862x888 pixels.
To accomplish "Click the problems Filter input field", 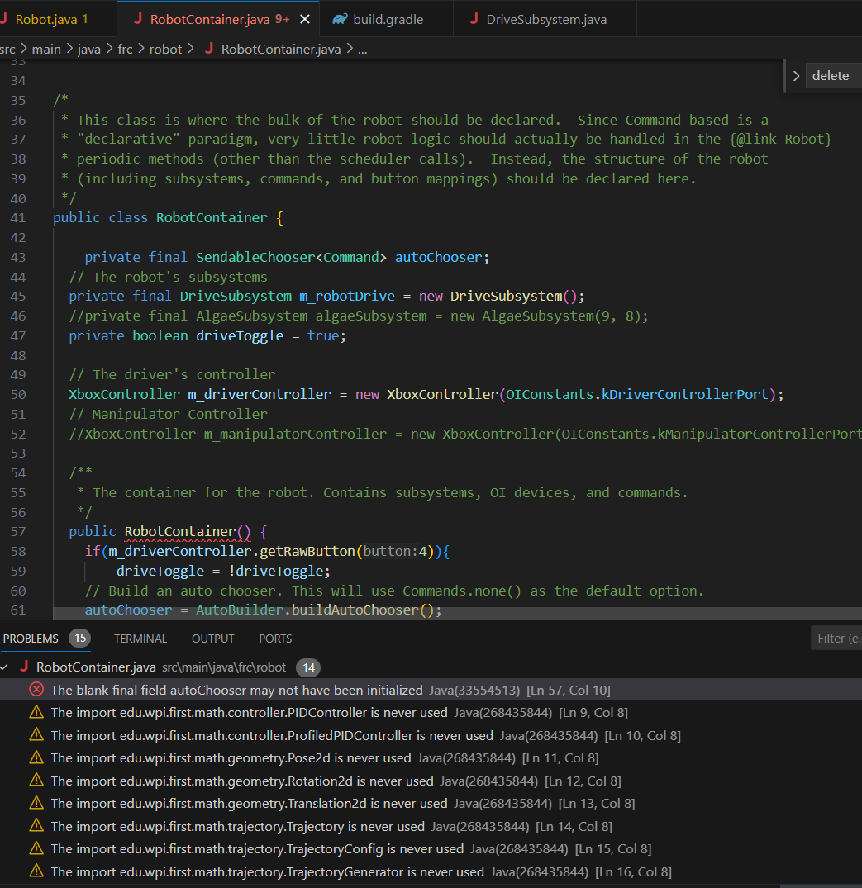I will tap(836, 638).
